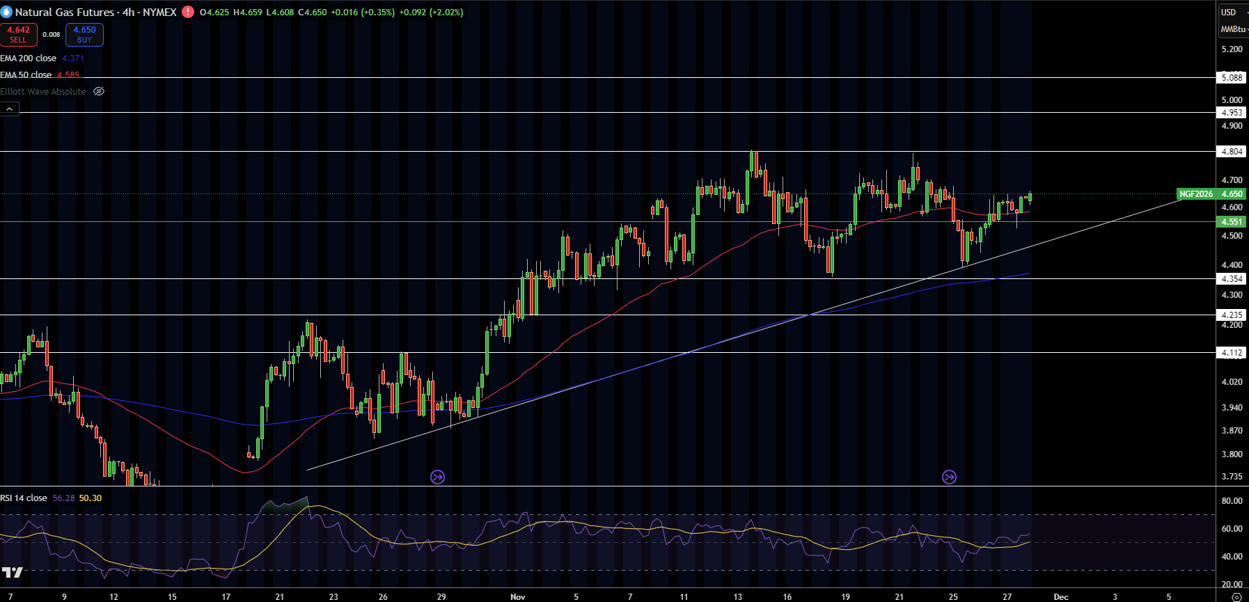This screenshot has height=602, width=1249.
Task: Click the right purple contract rollover marker icon
Action: (949, 477)
